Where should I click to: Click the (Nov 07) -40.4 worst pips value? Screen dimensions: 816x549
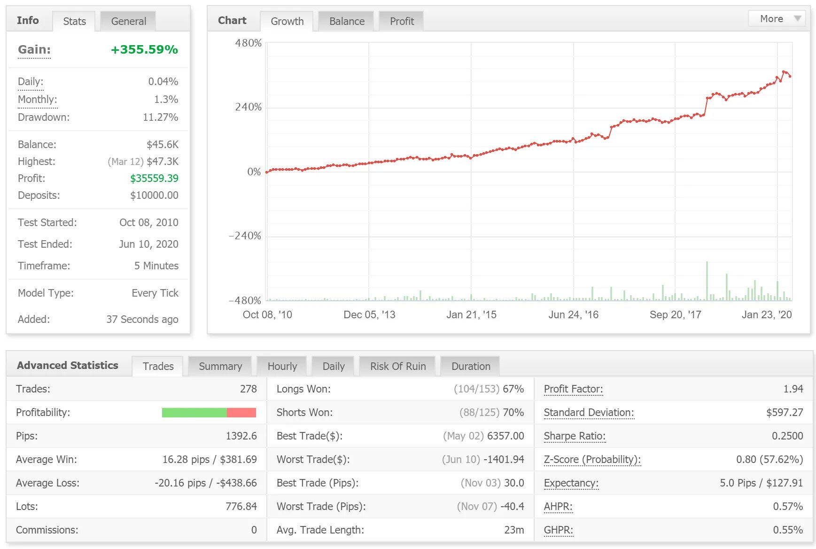(490, 506)
